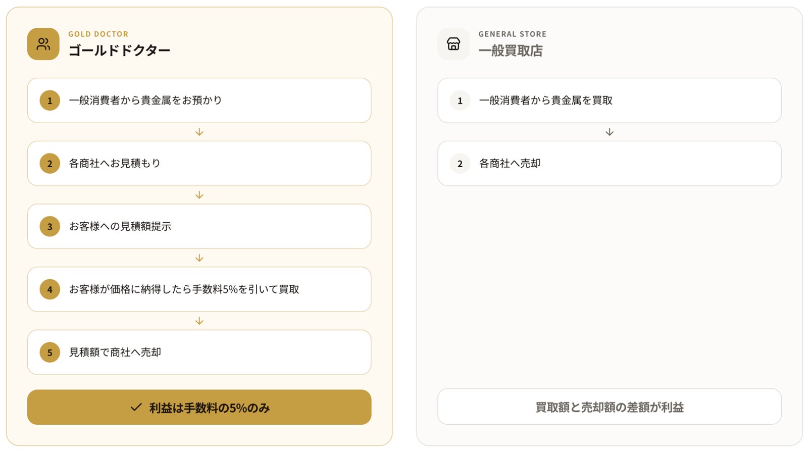Click checkmark icon in gold profit banner

click(x=136, y=407)
